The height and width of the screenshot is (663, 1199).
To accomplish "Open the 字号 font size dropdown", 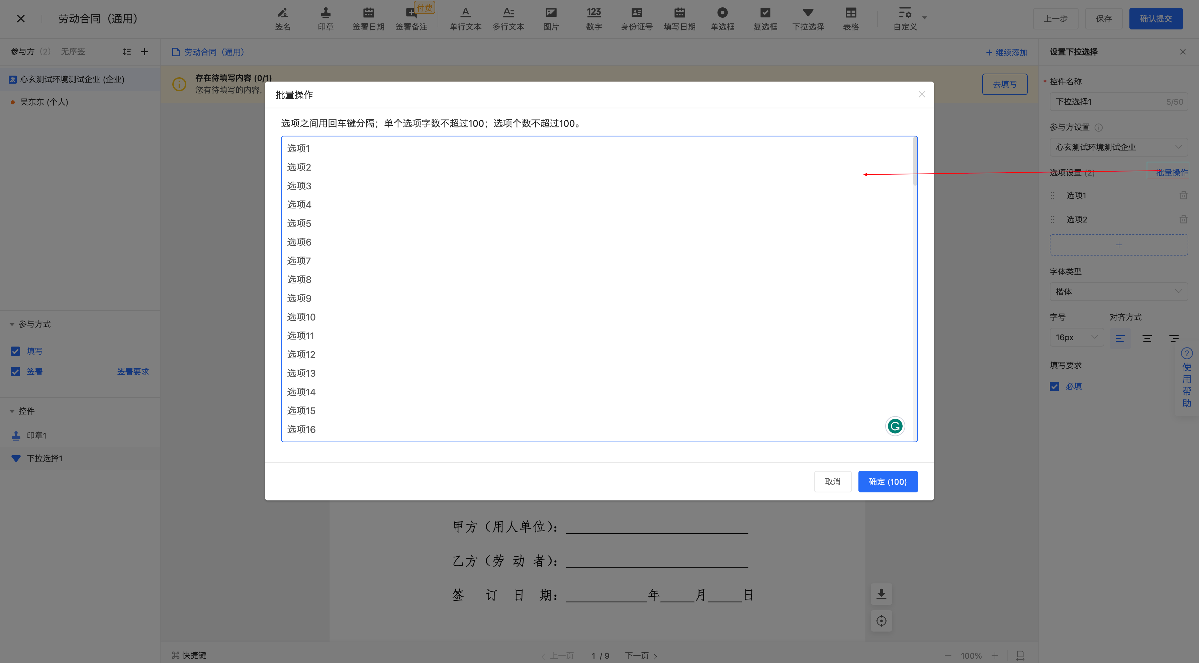I will [1076, 337].
